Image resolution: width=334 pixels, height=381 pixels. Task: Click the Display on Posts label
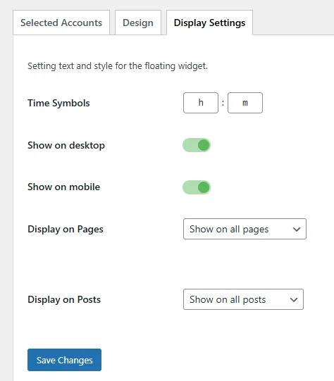(x=64, y=299)
